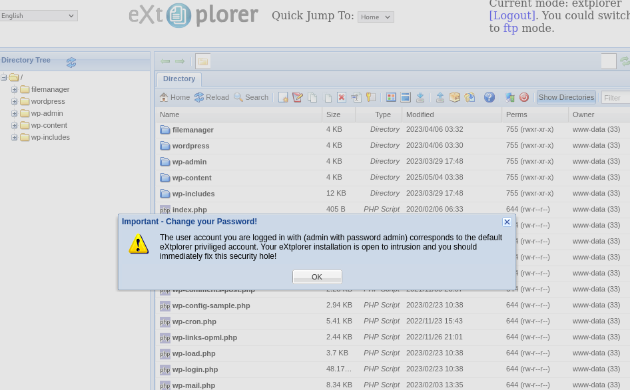The width and height of the screenshot is (630, 390).
Task: Click OK in the password warning dialog
Action: (x=317, y=277)
